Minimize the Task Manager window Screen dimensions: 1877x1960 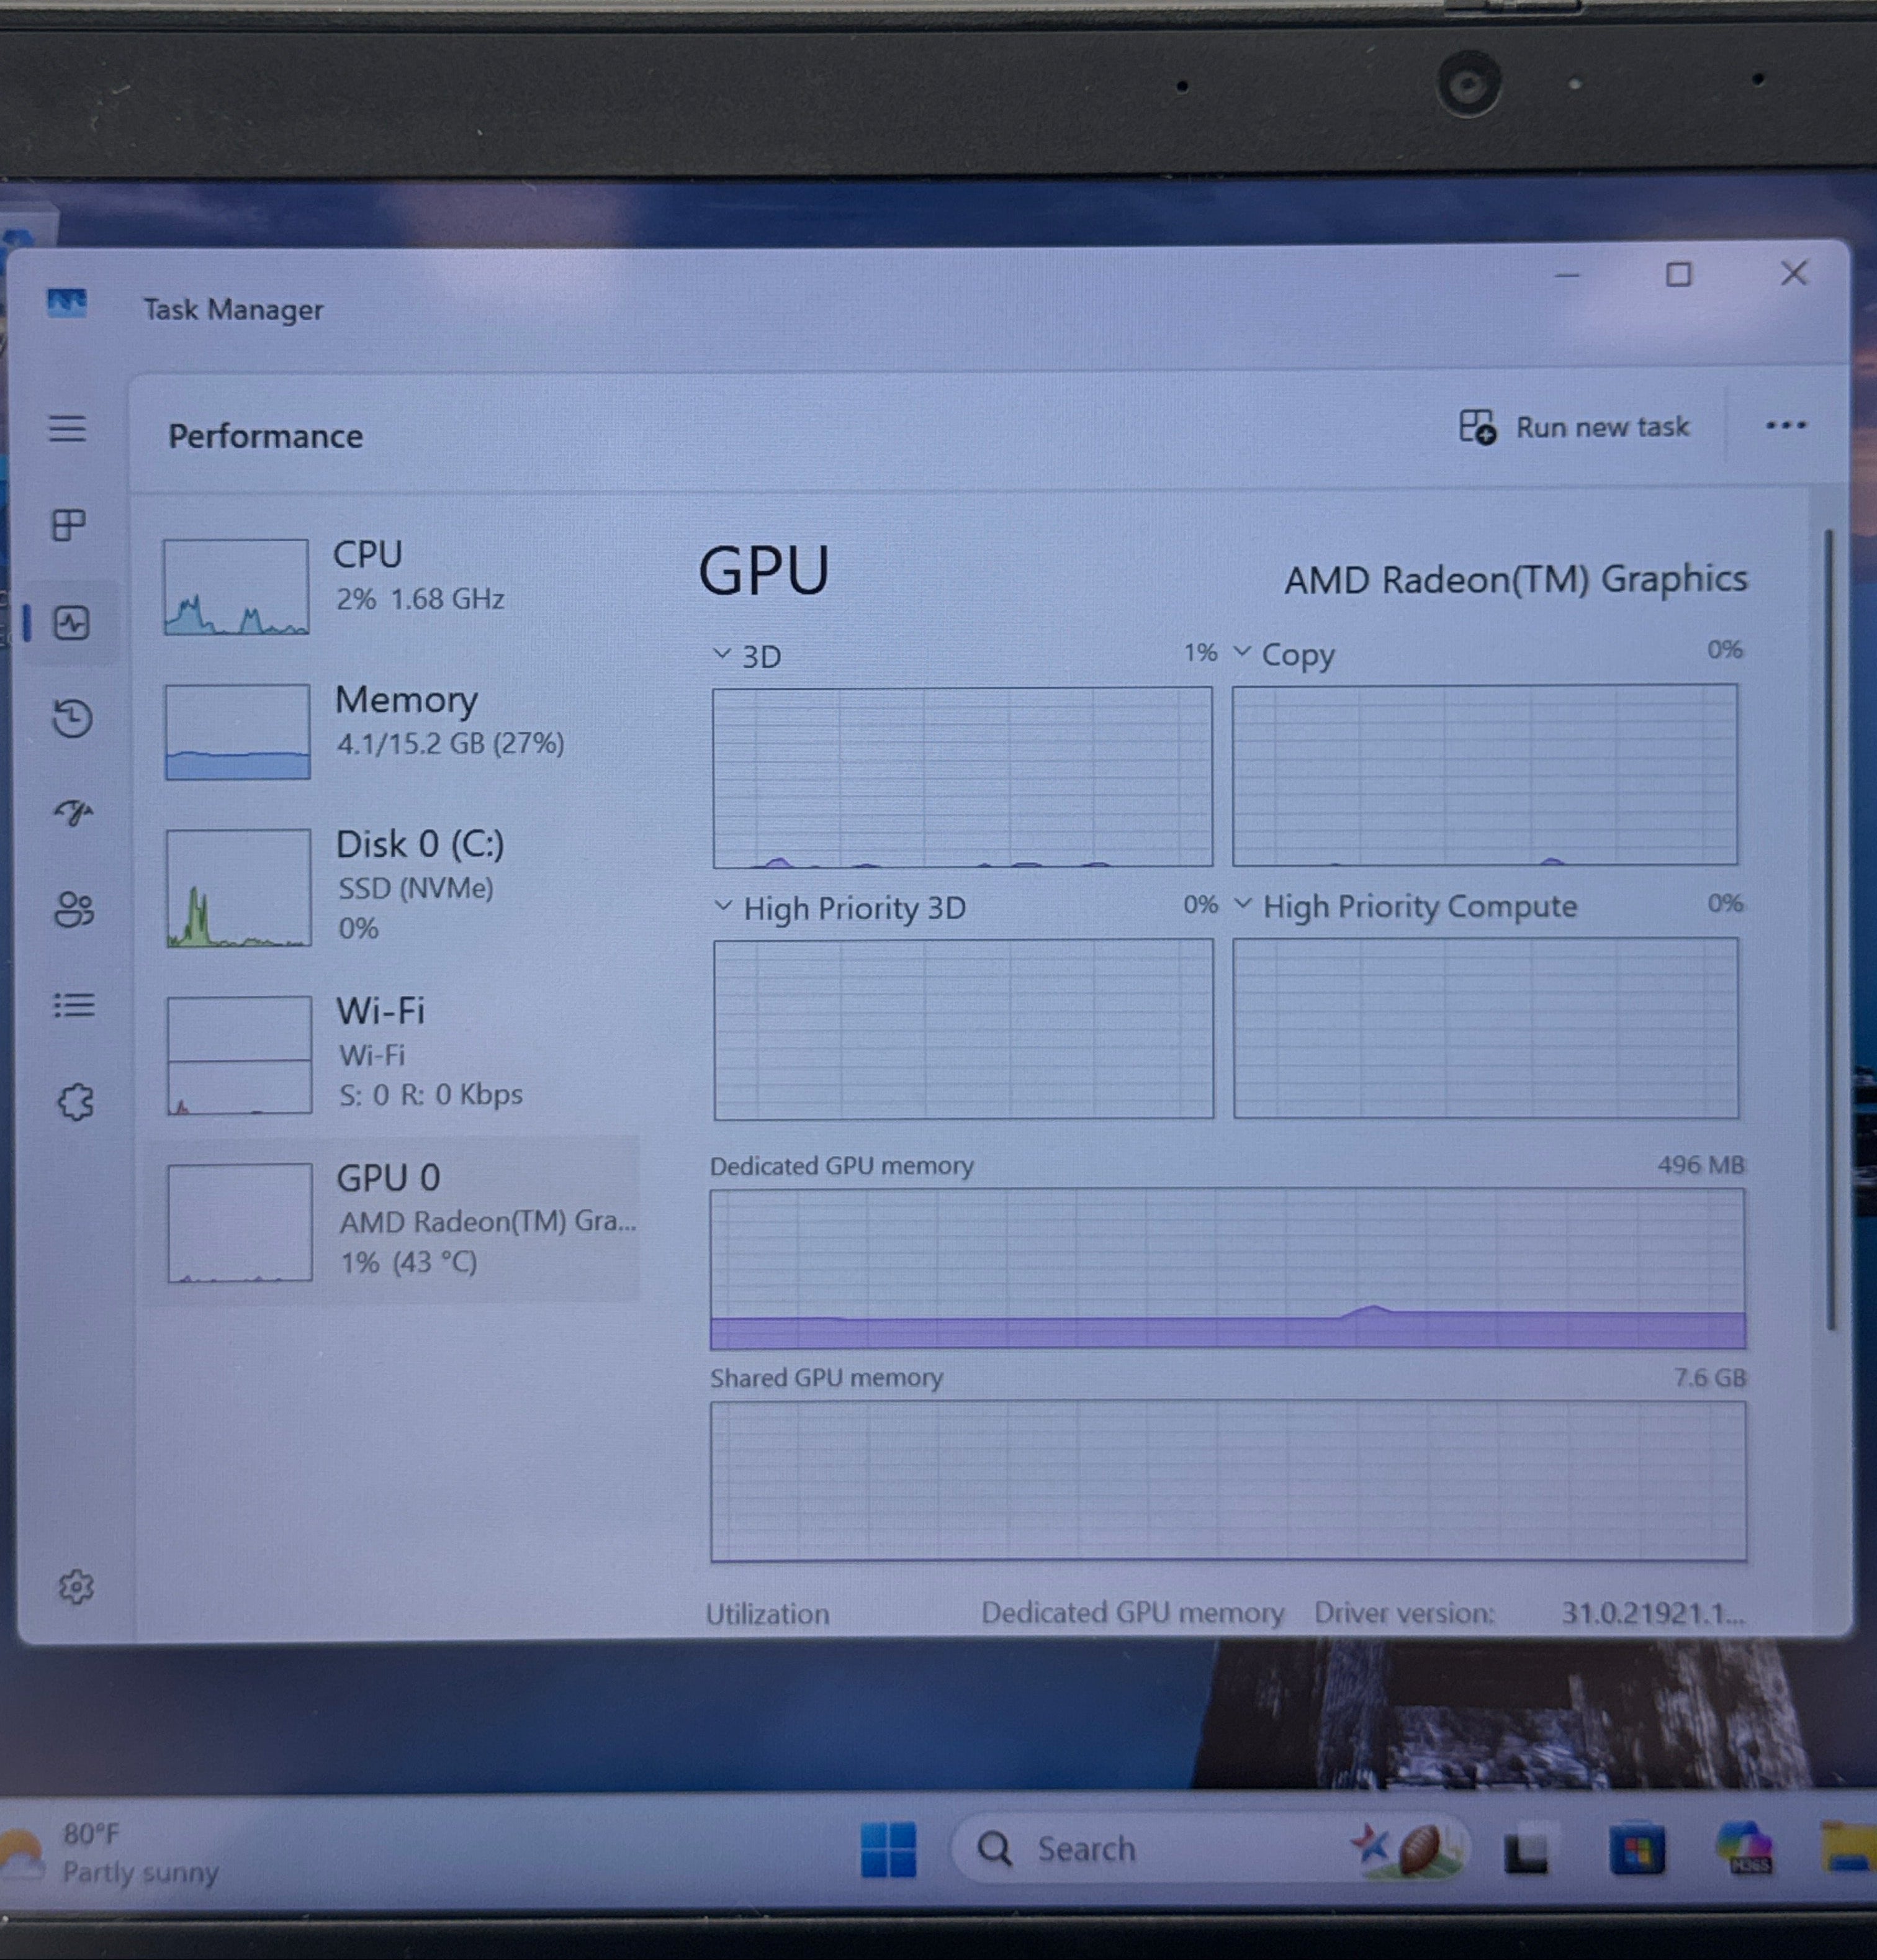point(1567,275)
